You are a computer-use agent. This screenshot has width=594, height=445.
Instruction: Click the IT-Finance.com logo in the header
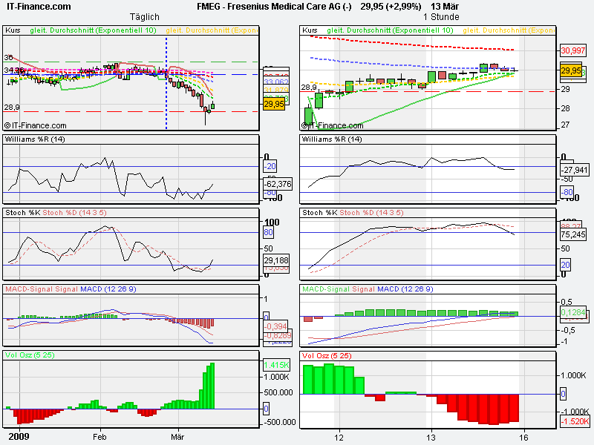[x=39, y=7]
